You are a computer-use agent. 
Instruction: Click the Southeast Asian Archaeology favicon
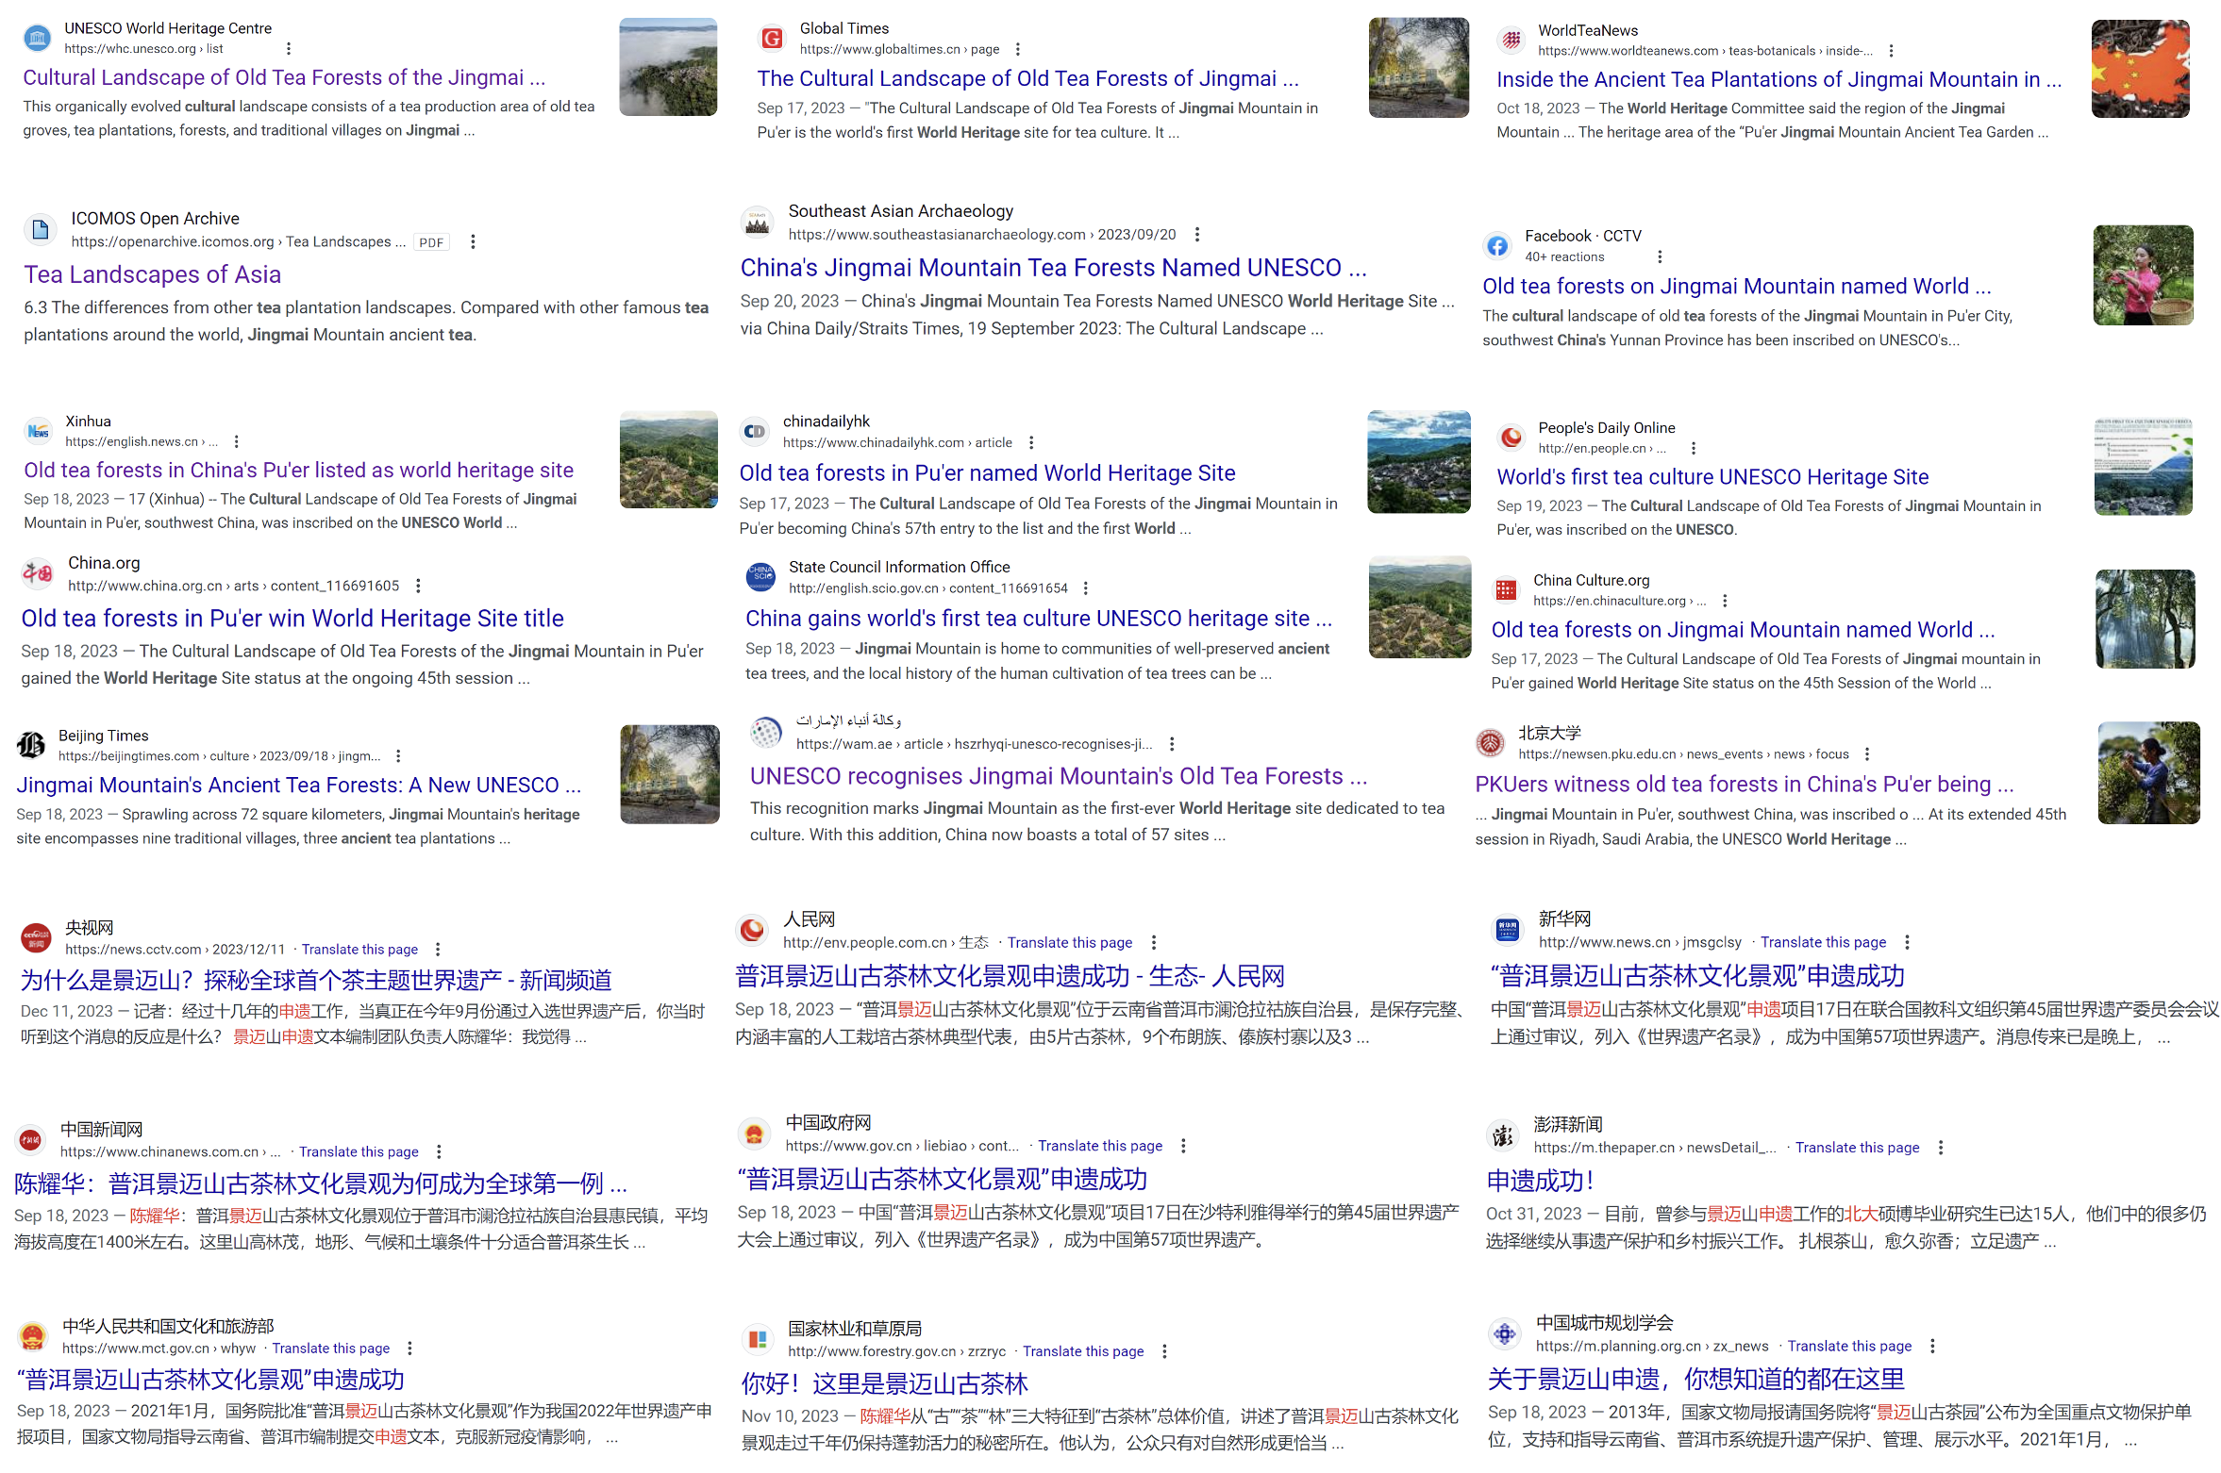[758, 223]
